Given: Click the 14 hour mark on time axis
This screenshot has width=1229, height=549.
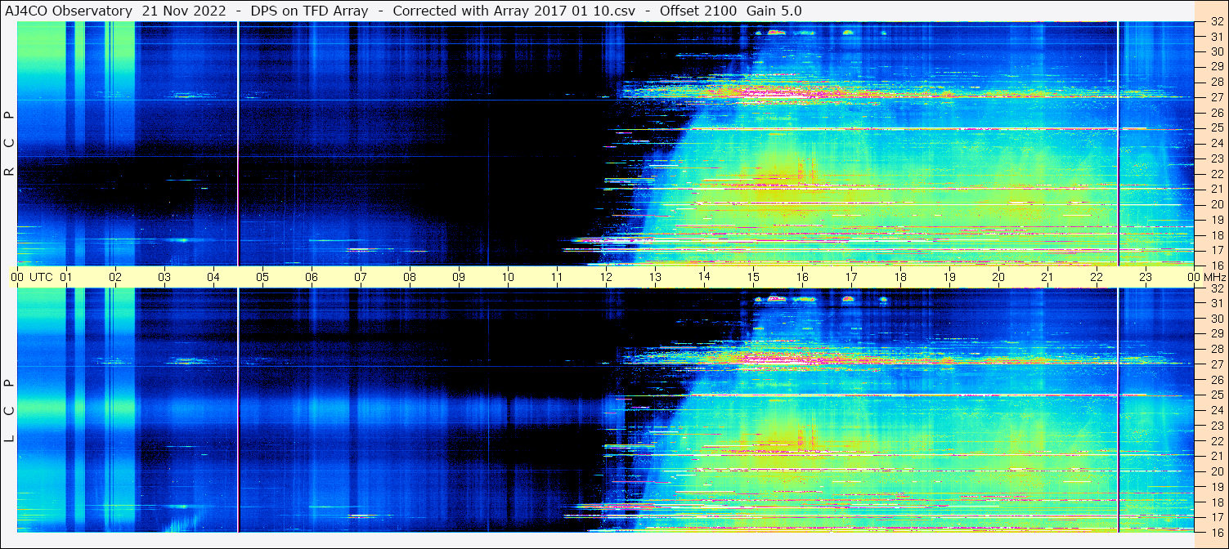Looking at the screenshot, I should point(704,277).
